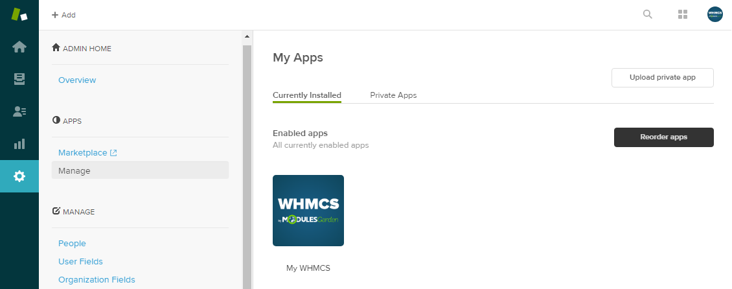Click the search magnifier icon
This screenshot has height=289, width=732.
pyautogui.click(x=648, y=14)
